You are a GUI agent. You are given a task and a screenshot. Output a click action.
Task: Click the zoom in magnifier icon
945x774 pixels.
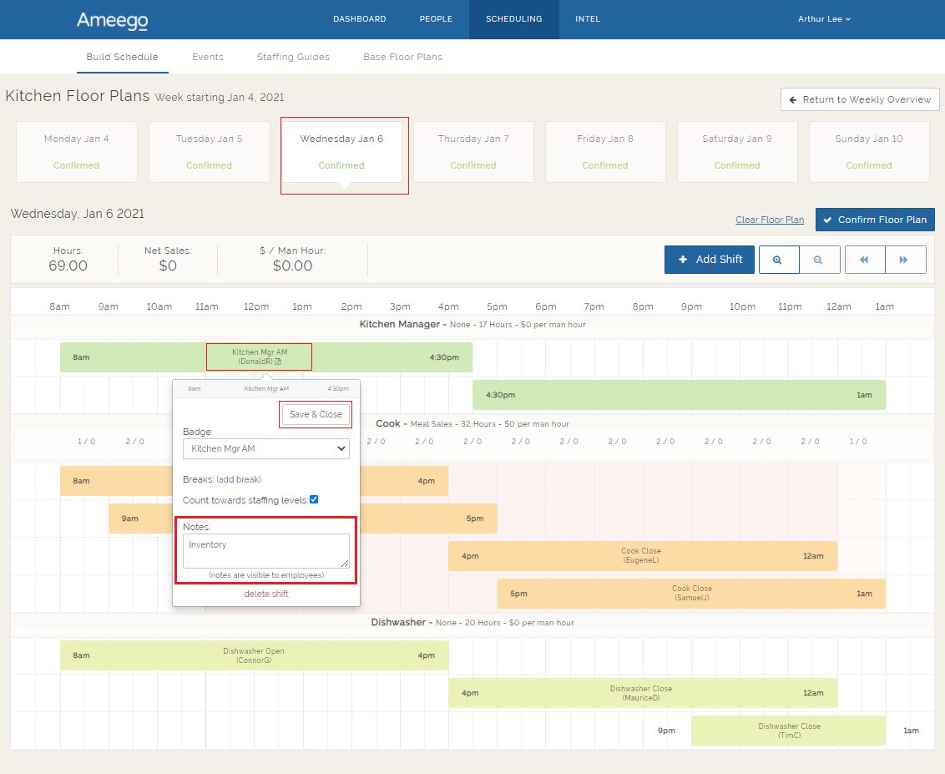coord(778,260)
